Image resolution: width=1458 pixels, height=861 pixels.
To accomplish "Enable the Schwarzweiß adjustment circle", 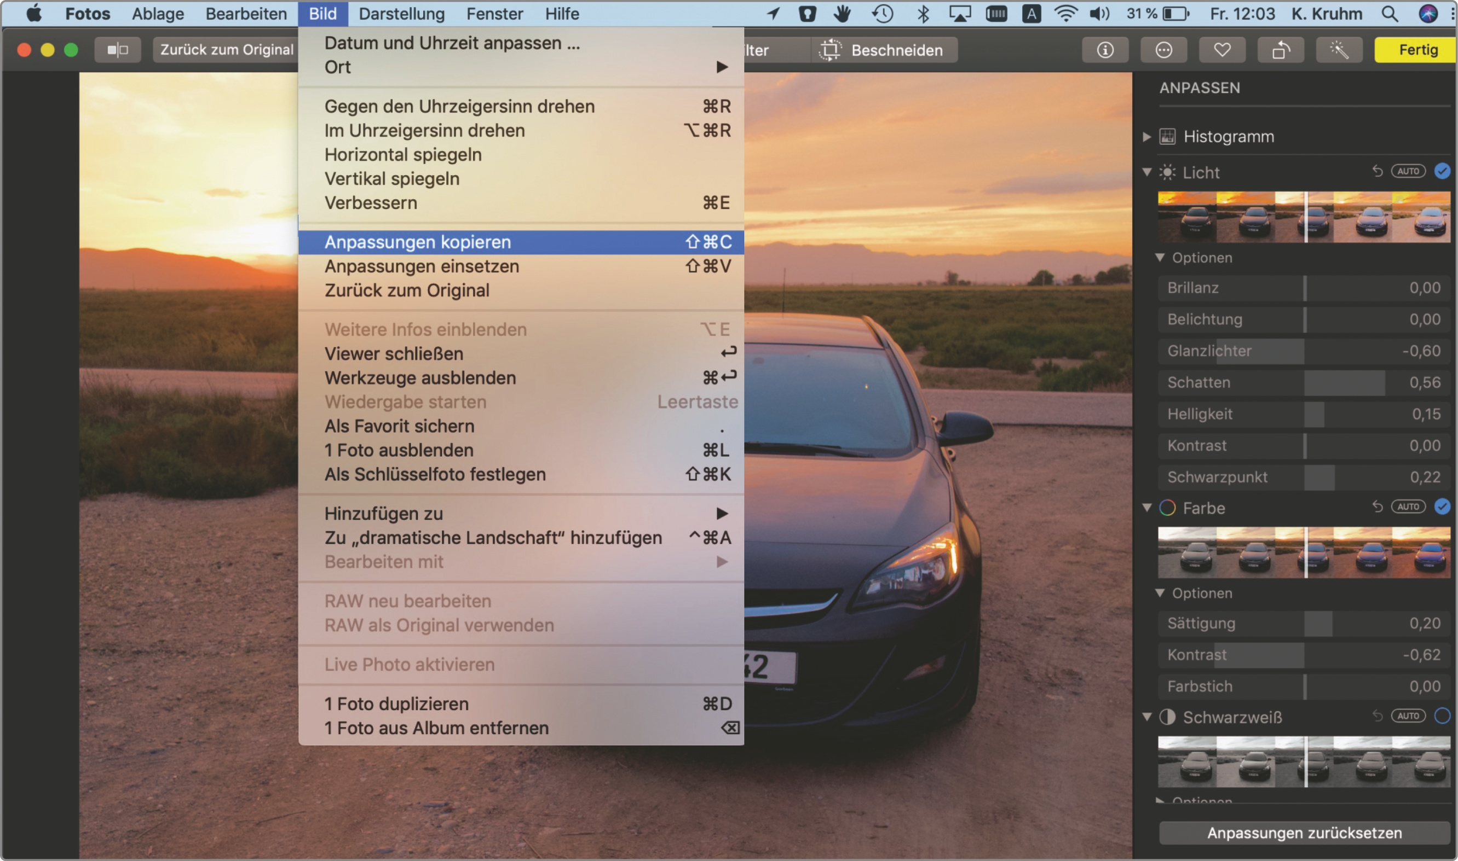I will coord(1442,716).
